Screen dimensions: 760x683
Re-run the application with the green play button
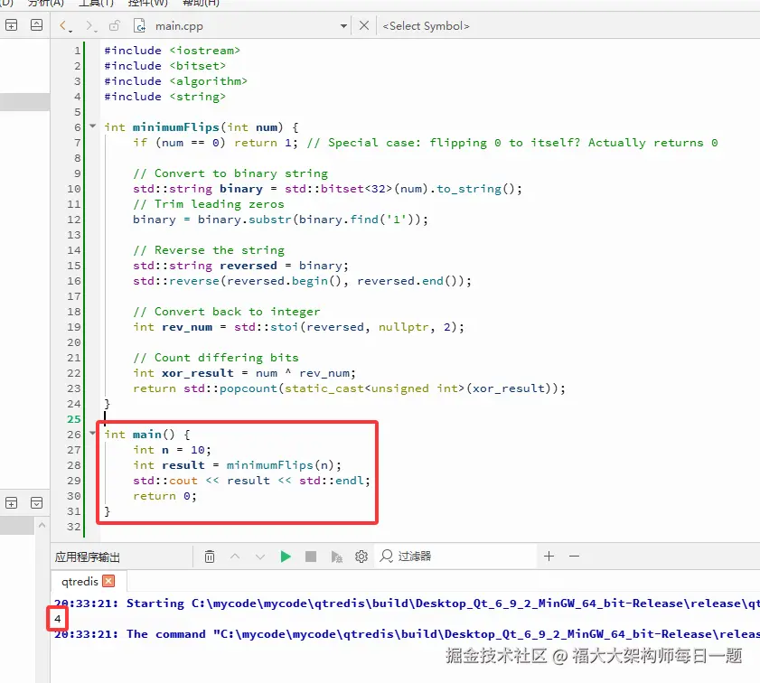286,557
